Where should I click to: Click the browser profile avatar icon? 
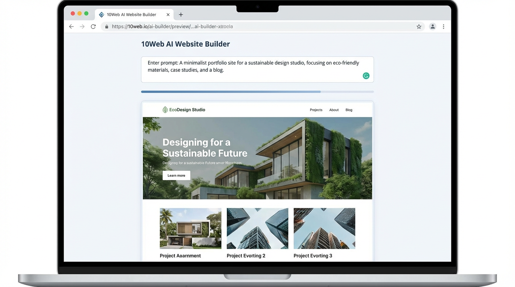(x=433, y=26)
